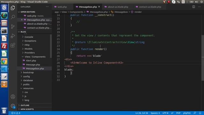Viewport: 204px width, 115px height.
Task: Open Ubuntu dash search icon
Action: [x=4, y=8]
